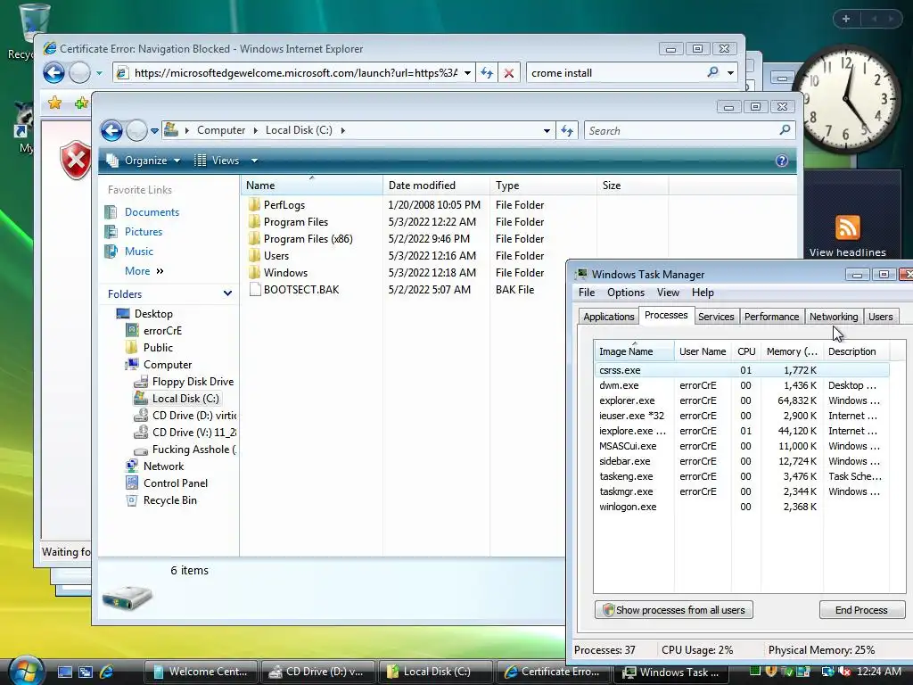
Task: Click the Internet Explorer refresh arrows icon
Action: [x=487, y=73]
